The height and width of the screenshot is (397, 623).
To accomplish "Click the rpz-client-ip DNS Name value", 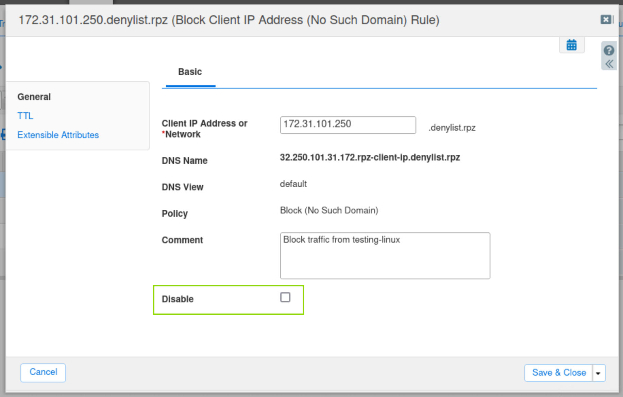I will [x=370, y=157].
